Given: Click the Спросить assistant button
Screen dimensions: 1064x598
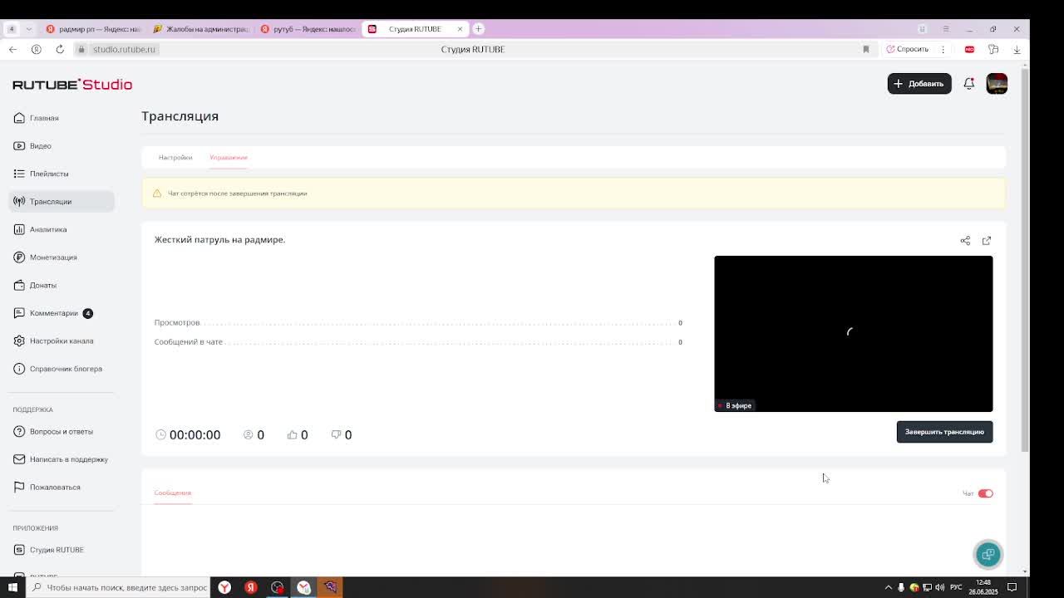Looking at the screenshot, I should [x=908, y=49].
